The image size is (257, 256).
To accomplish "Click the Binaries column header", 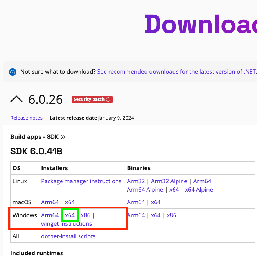I will [139, 168].
